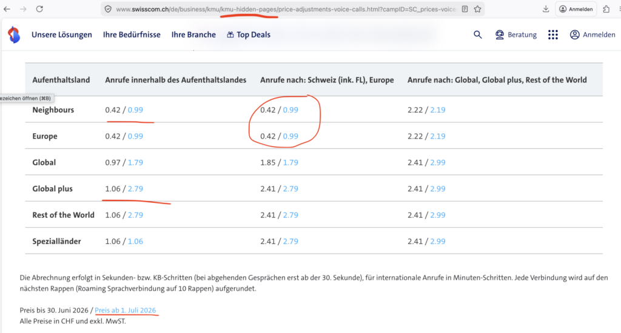Click the Preis bis 30. Juni 2026 text
The width and height of the screenshot is (621, 333).
[54, 310]
